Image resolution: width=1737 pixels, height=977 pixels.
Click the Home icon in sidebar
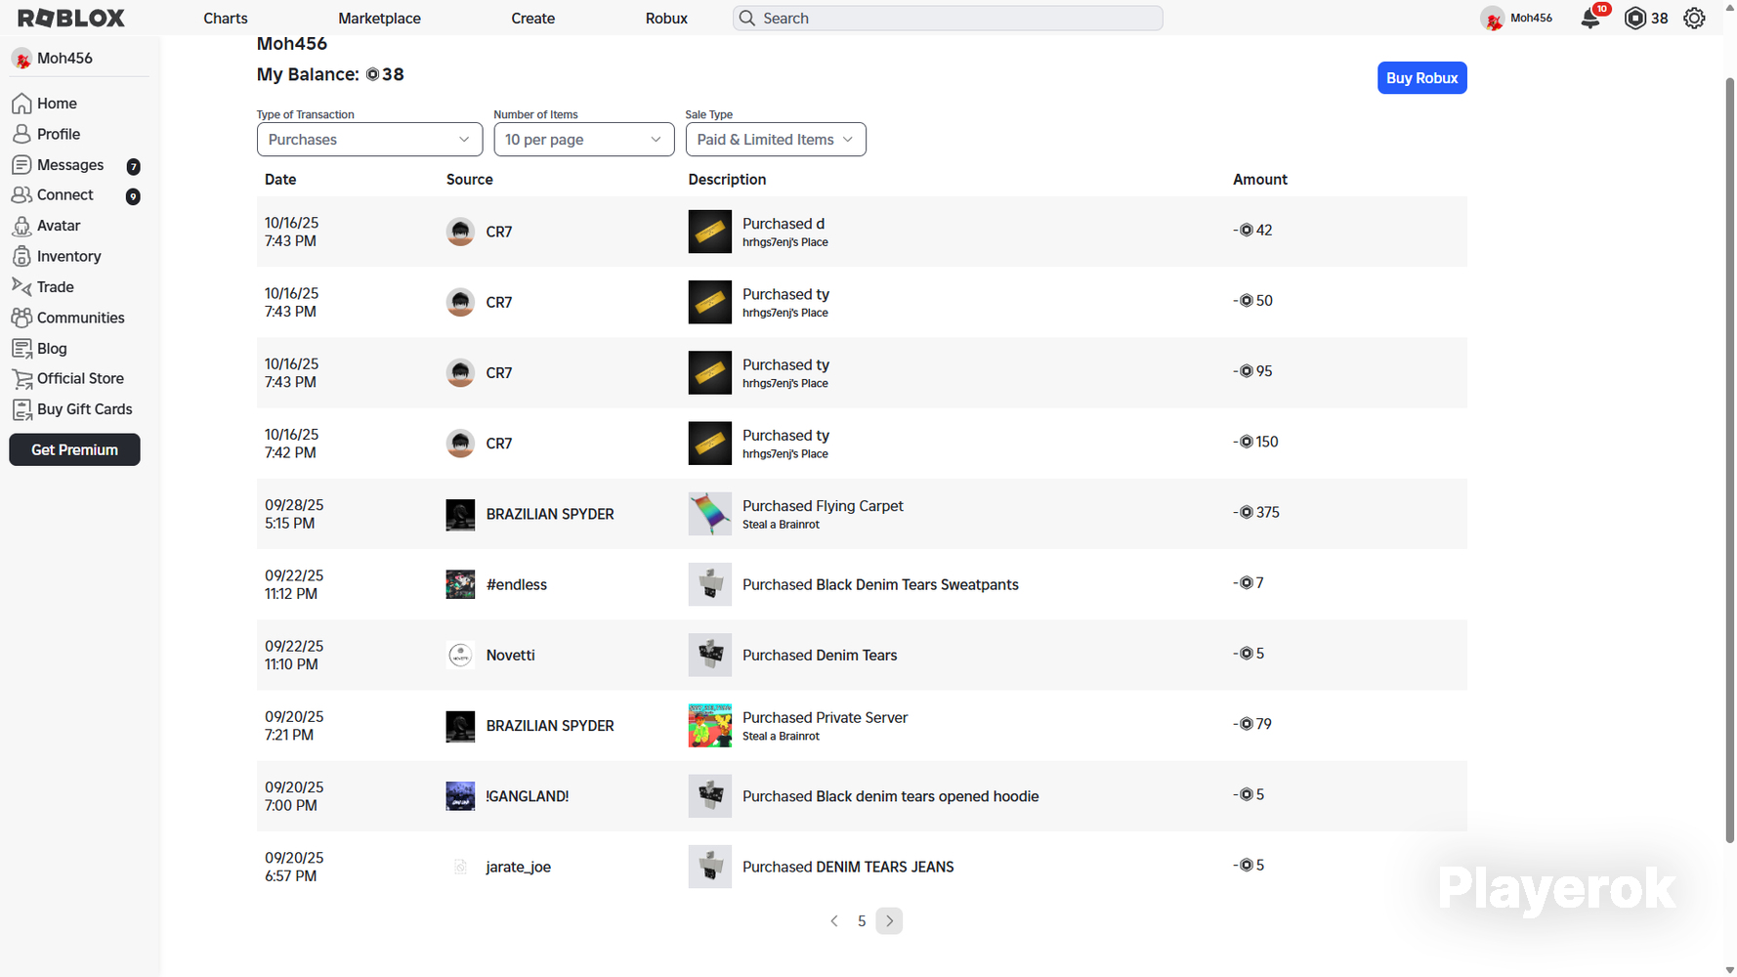(21, 104)
